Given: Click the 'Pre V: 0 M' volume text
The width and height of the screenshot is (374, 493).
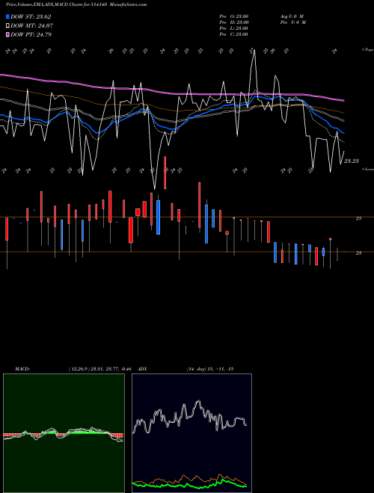Looking at the screenshot, I should (292, 22).
